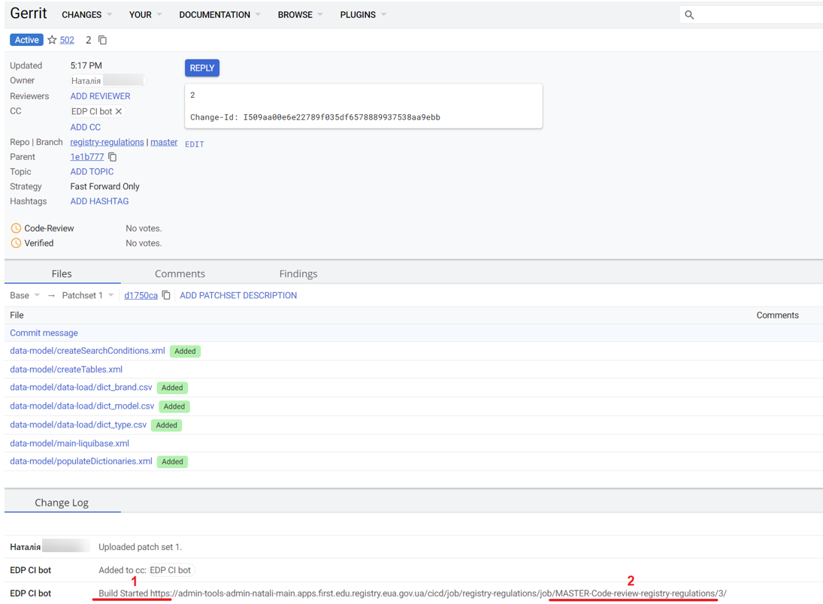
Task: Remove EDP CI bot from CC
Action: tap(119, 111)
